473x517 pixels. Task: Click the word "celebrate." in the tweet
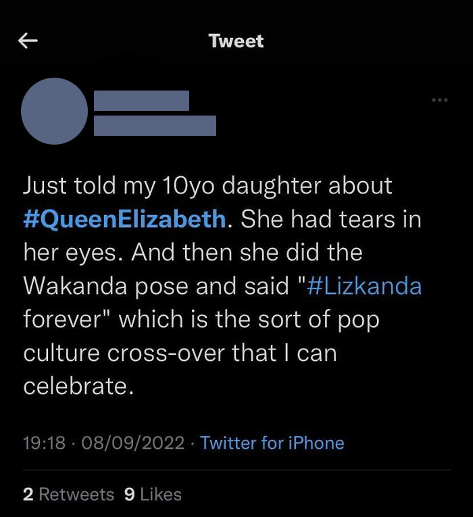pyautogui.click(x=74, y=386)
